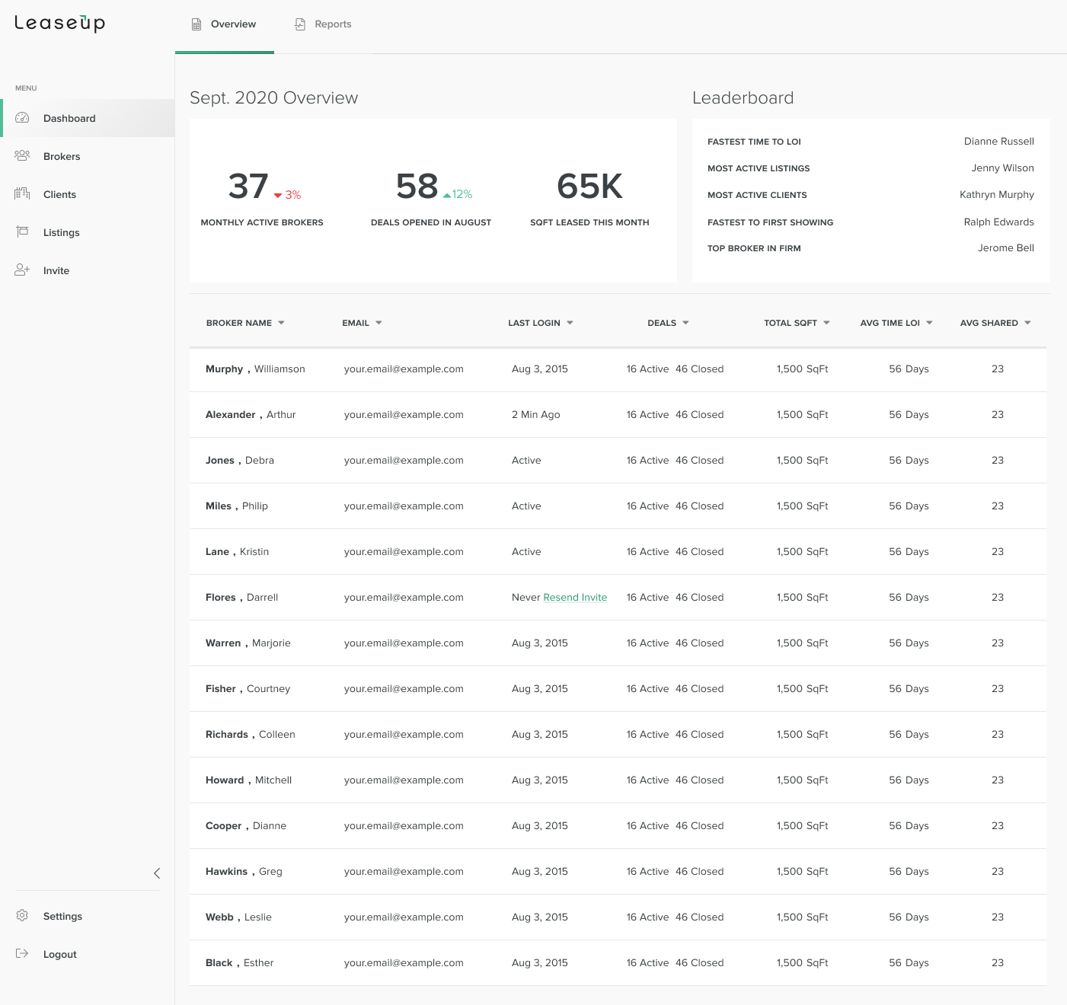
Task: Open the Avg Time LOI column dropdown
Action: click(x=929, y=323)
